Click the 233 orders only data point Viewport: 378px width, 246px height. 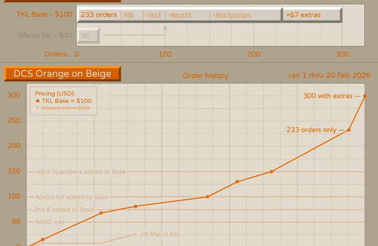click(349, 130)
